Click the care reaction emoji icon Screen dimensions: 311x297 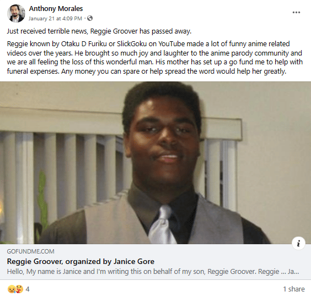tap(19, 289)
